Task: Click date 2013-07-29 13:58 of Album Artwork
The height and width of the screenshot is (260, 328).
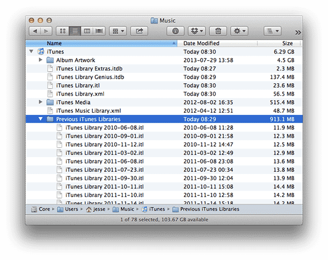Action: click(208, 60)
